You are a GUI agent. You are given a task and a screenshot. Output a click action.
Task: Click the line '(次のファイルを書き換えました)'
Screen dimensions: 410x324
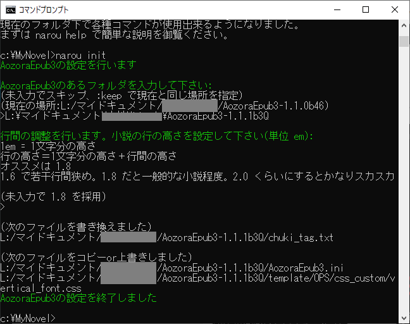pos(76,227)
